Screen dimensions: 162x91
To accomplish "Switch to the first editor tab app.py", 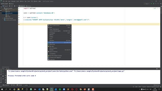I will click(x=22, y=6).
